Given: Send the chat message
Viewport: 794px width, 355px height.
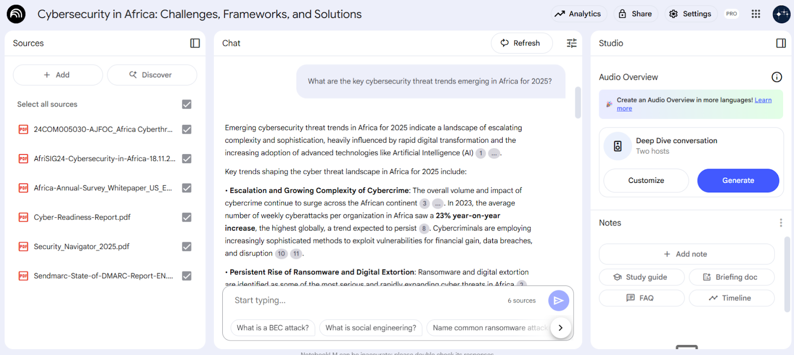Looking at the screenshot, I should 558,300.
